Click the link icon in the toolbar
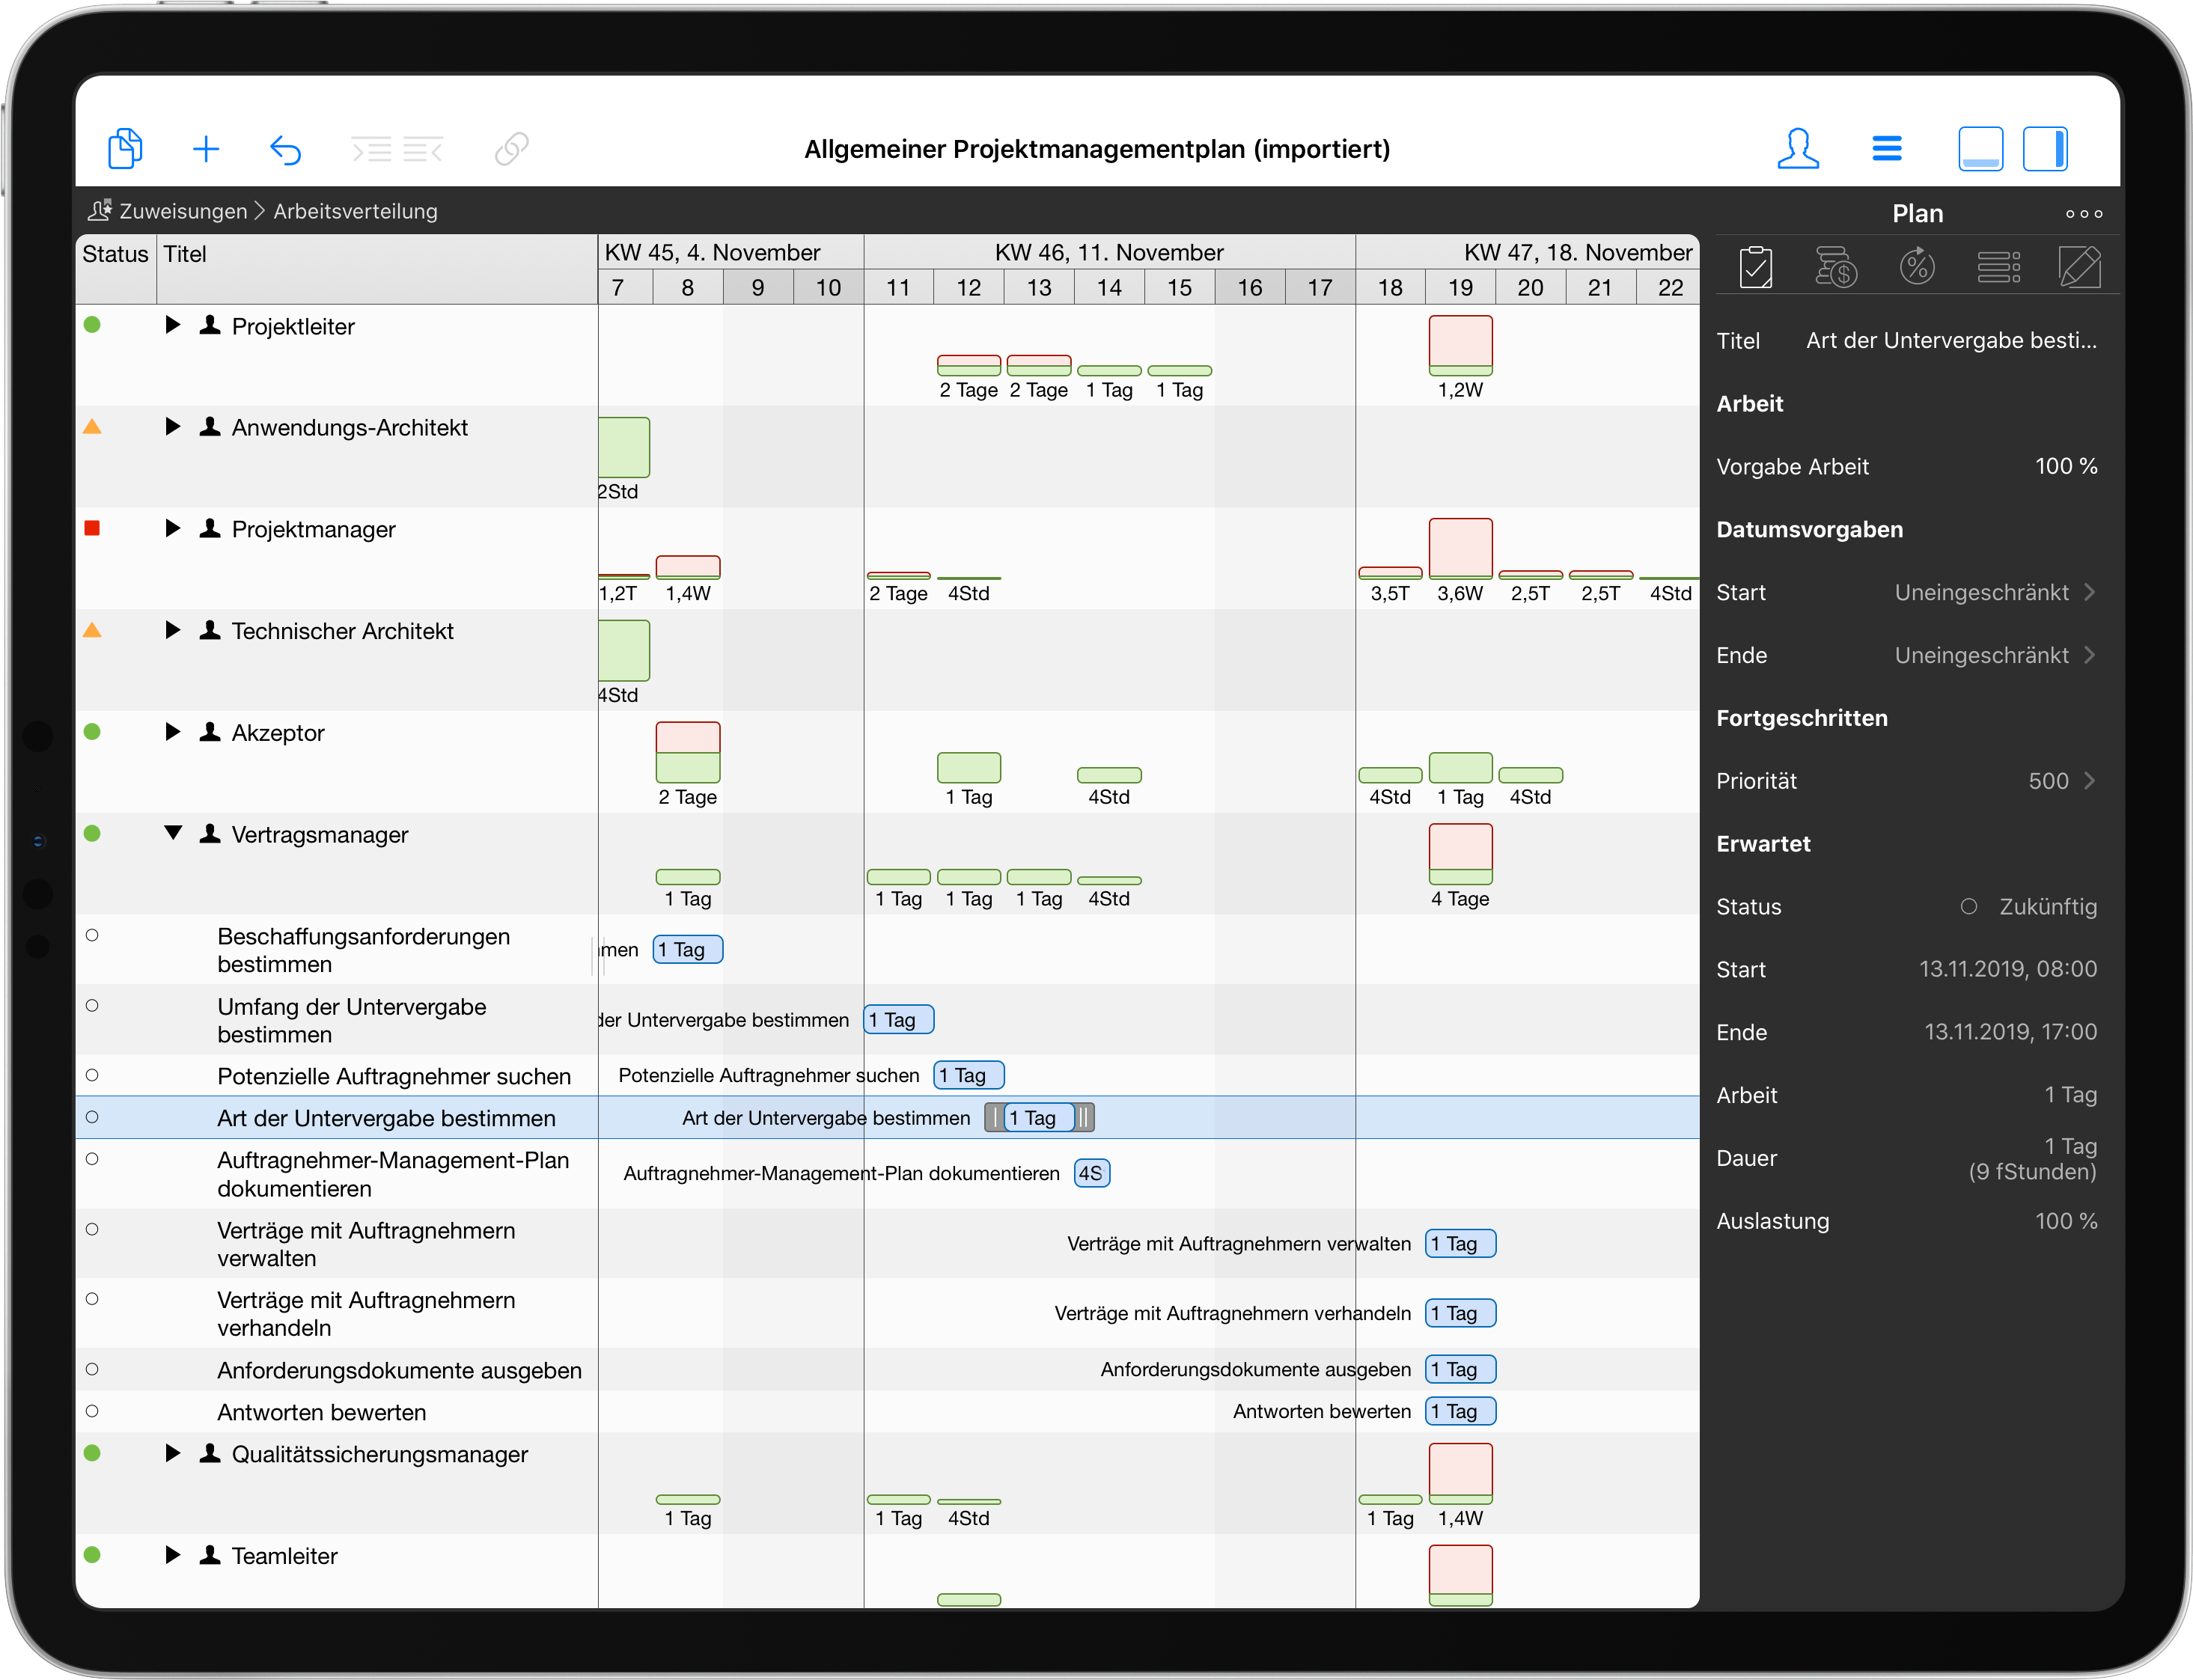The width and height of the screenshot is (2193, 1680). 511,148
